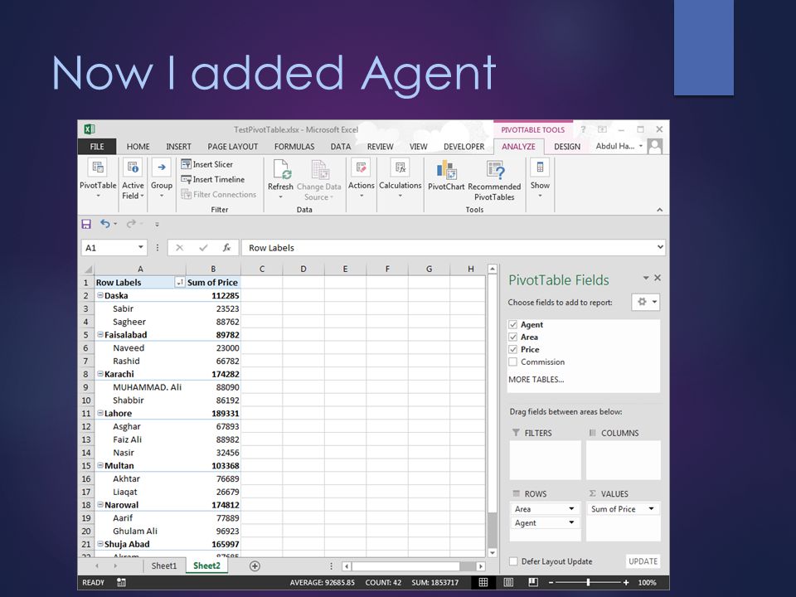Click the horizontal sheet scrollbar
Screen dimensions: 796x597
click(x=405, y=566)
